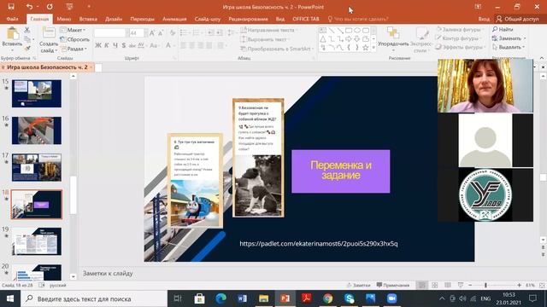Image resolution: width=547 pixels, height=307 pixels.
Task: Open Направление текста text direction menu
Action: [268, 31]
